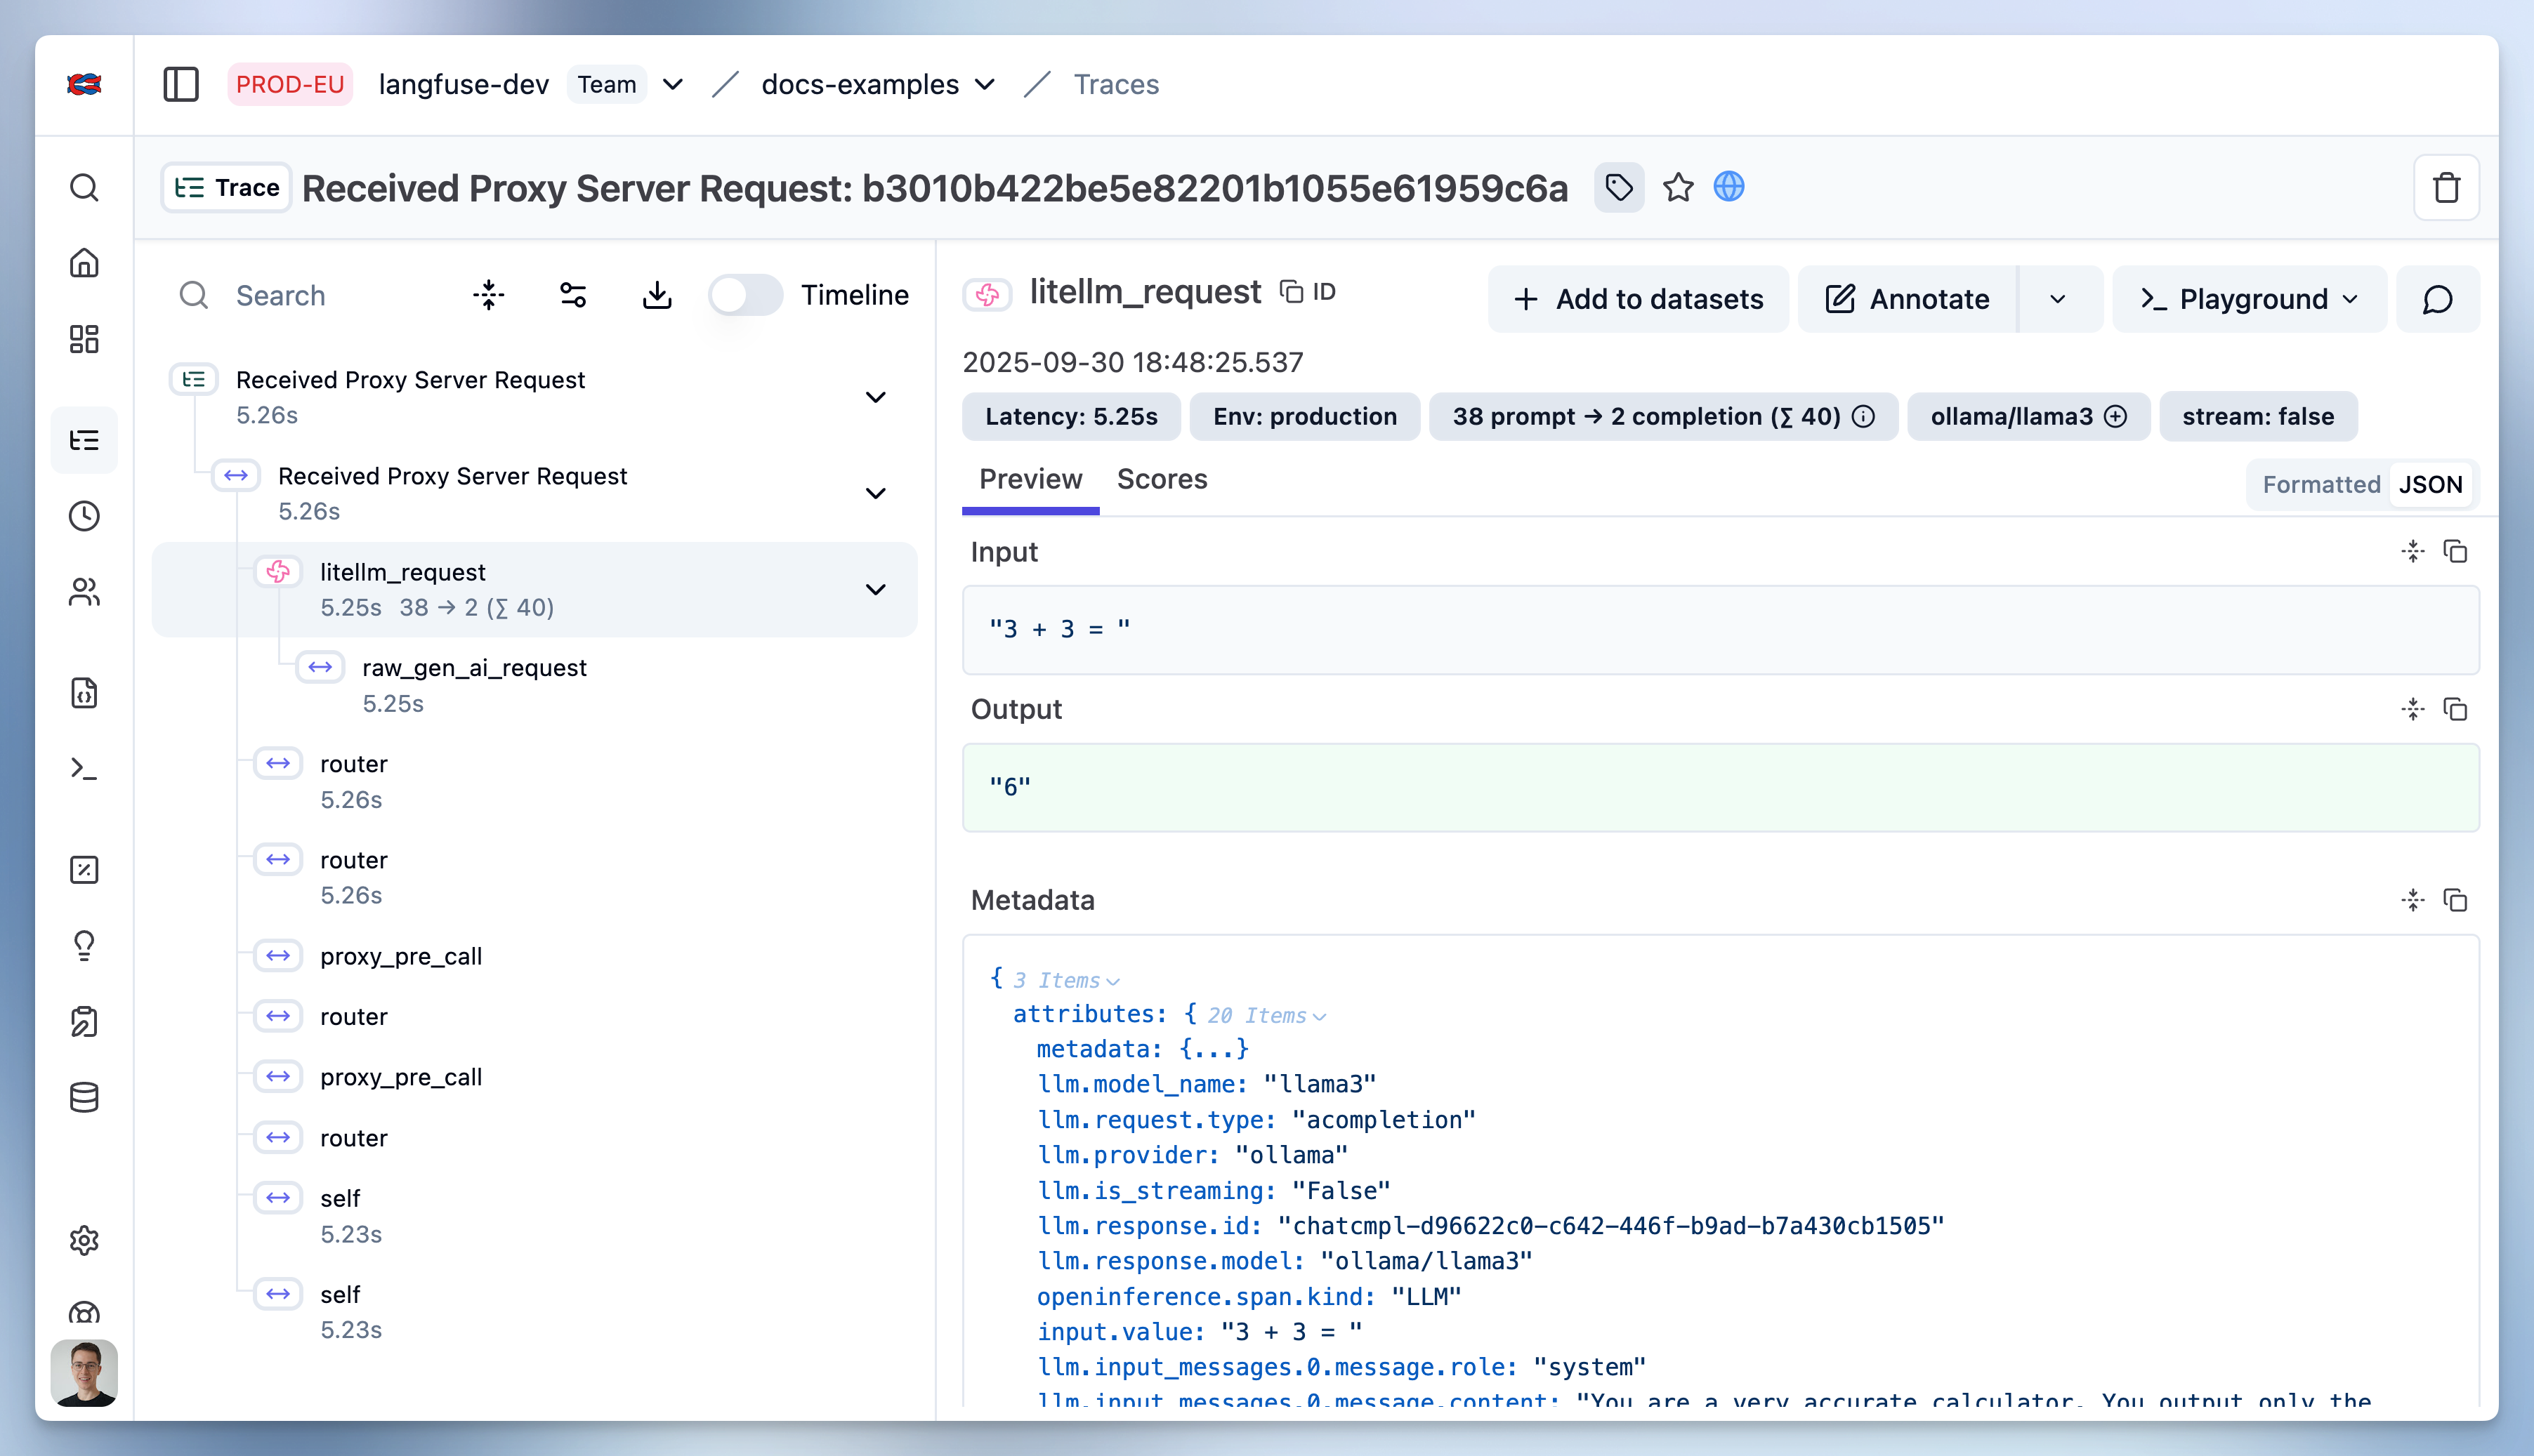The height and width of the screenshot is (1456, 2534).
Task: Enable the Timeline switch
Action: coord(744,295)
